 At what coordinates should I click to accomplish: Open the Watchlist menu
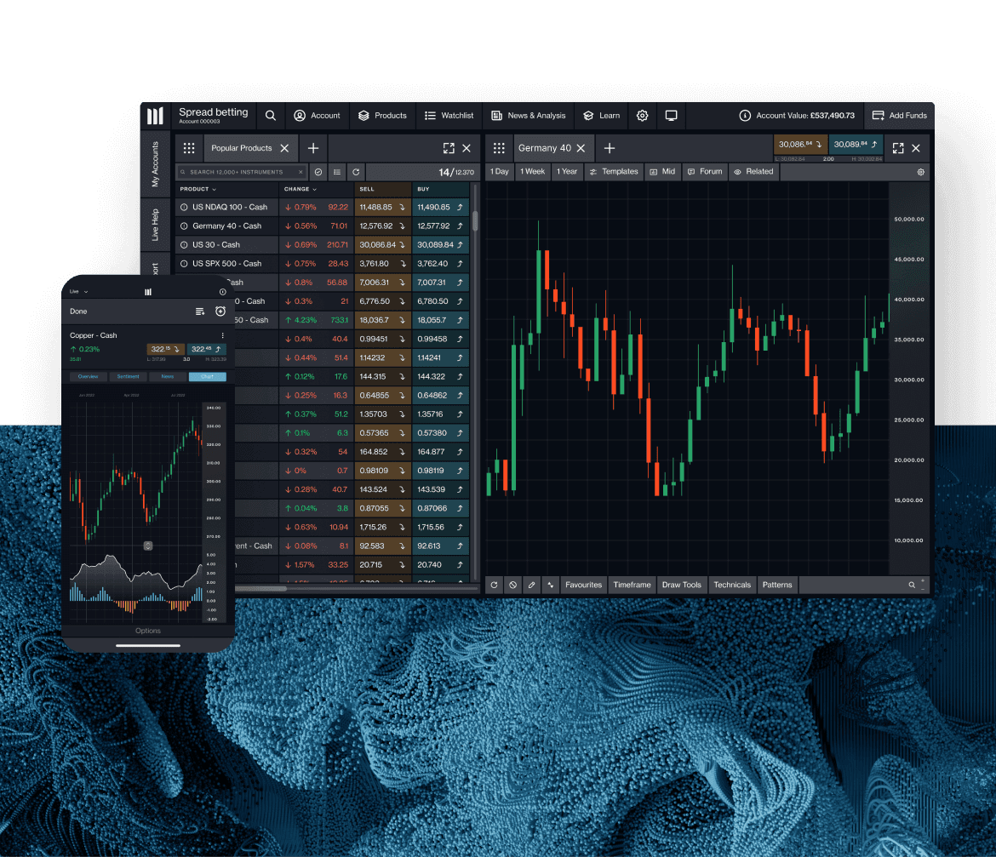pyautogui.click(x=449, y=116)
